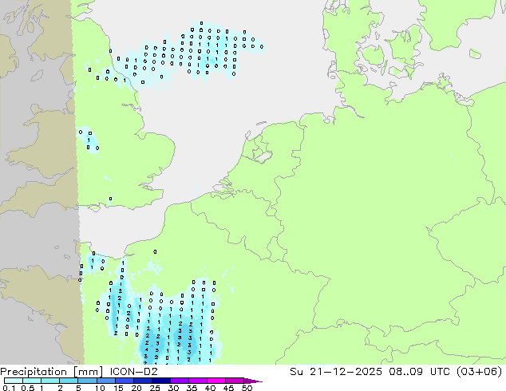The height and width of the screenshot is (391, 506).
Task: Pick the 10–15 mm blue legend swatch
Action: pyautogui.click(x=105, y=381)
